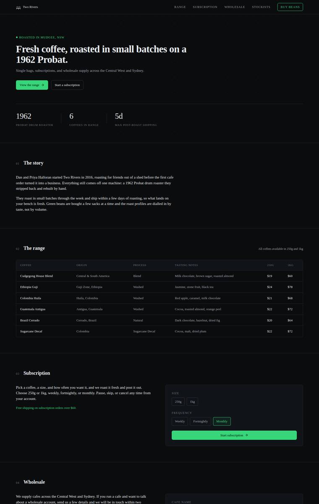319x504 pixels.
Task: Click the 1962 Probat drum roaster stat
Action: tap(34, 119)
